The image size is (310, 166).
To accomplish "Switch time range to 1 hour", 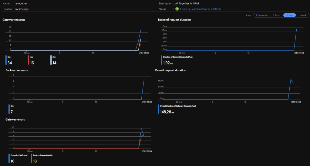I will pos(277,15).
